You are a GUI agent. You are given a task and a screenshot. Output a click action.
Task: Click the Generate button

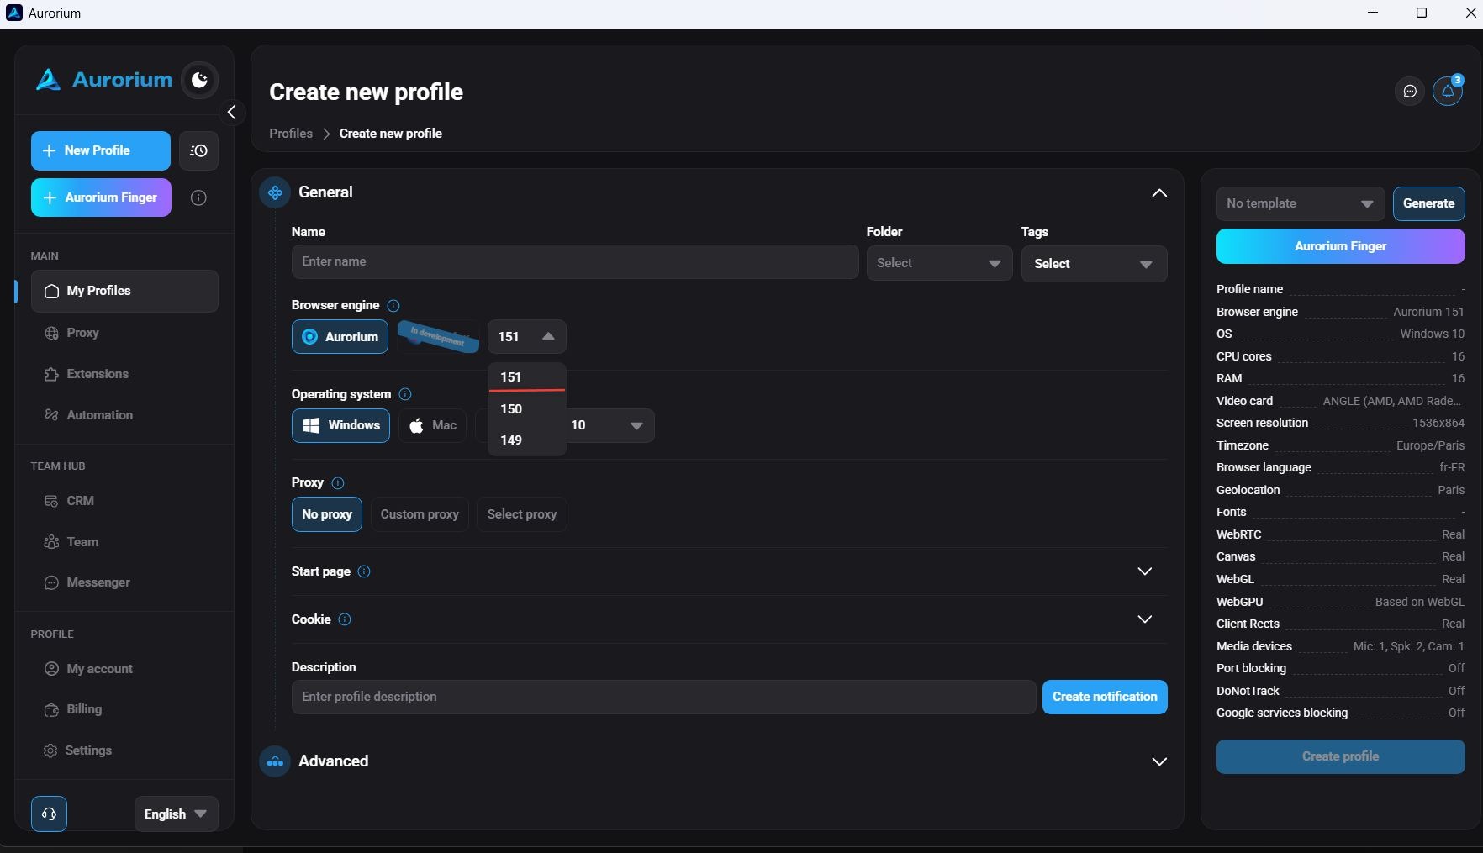point(1428,203)
